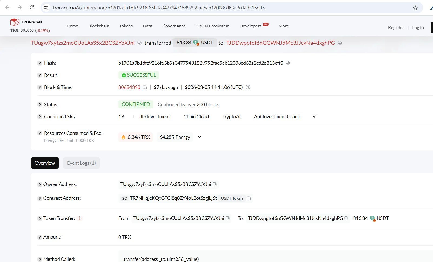Viewport: 433px width, 262px height.
Task: Open the More menu
Action: pos(284,26)
